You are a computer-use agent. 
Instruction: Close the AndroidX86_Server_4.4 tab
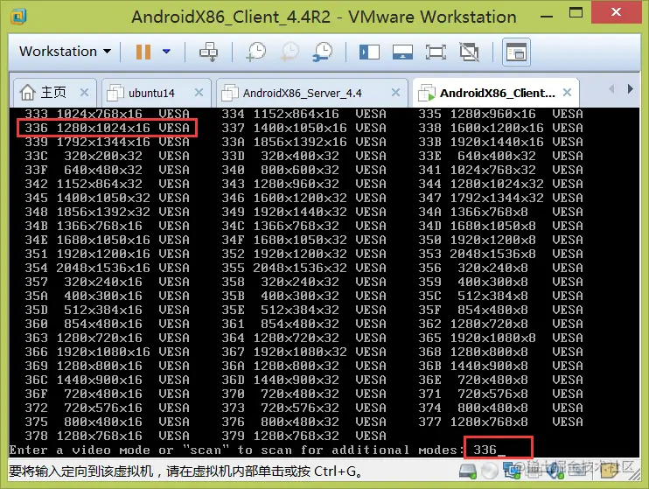point(395,93)
